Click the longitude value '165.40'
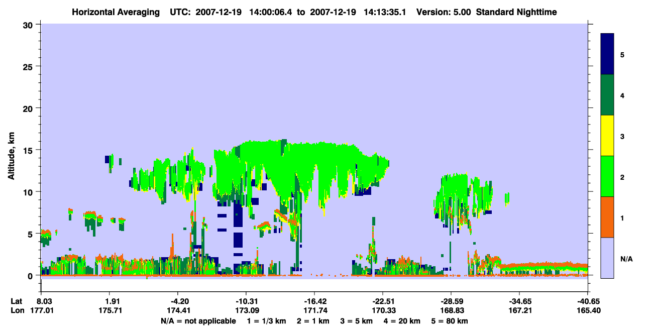Screen dimensions: 653x335 tap(588, 310)
